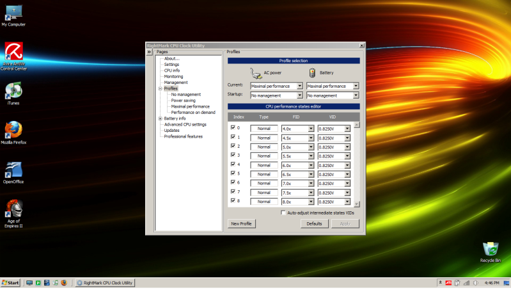The height and width of the screenshot is (299, 511).
Task: Open the My Computer desktop icon
Action: pyautogui.click(x=13, y=12)
